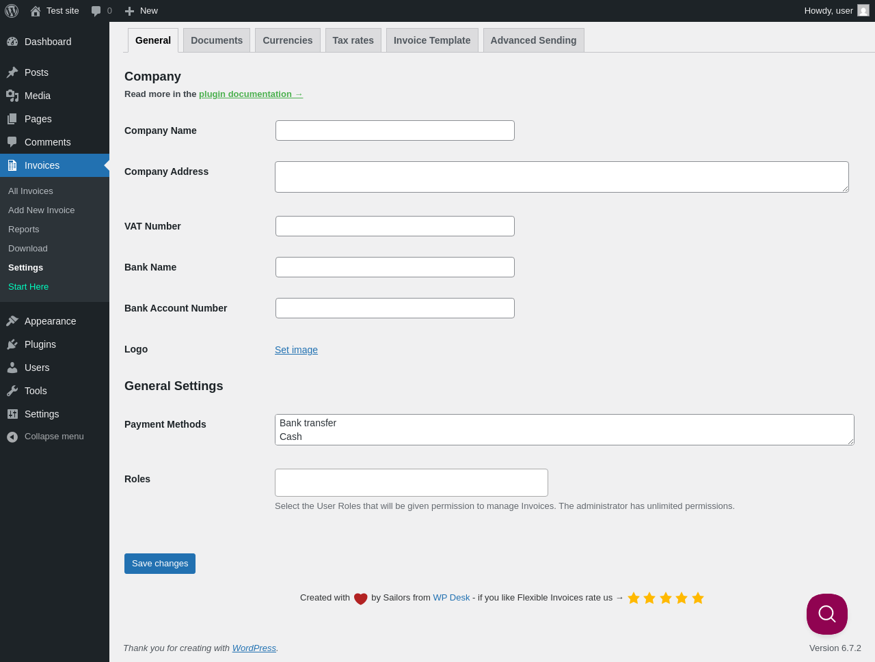Click the third rating star

coord(666,598)
